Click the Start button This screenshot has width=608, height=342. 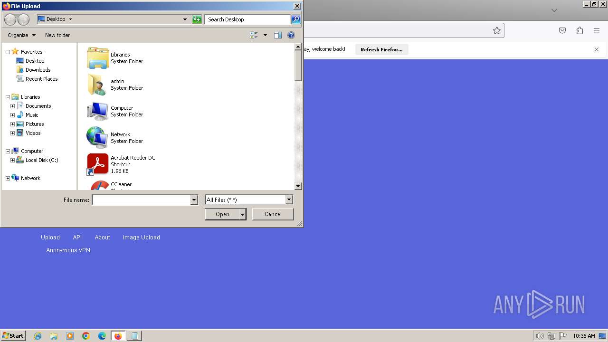click(13, 336)
